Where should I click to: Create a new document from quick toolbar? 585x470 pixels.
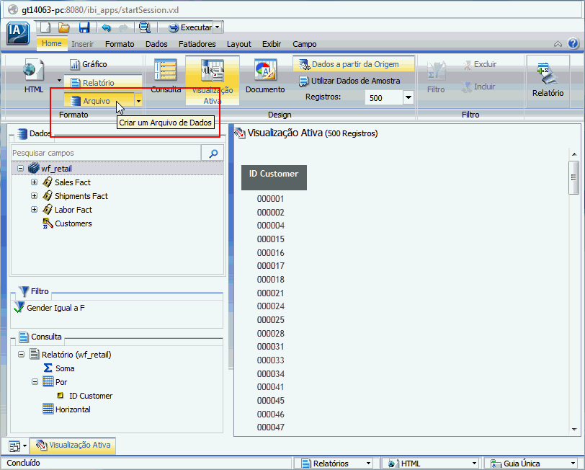tap(45, 27)
